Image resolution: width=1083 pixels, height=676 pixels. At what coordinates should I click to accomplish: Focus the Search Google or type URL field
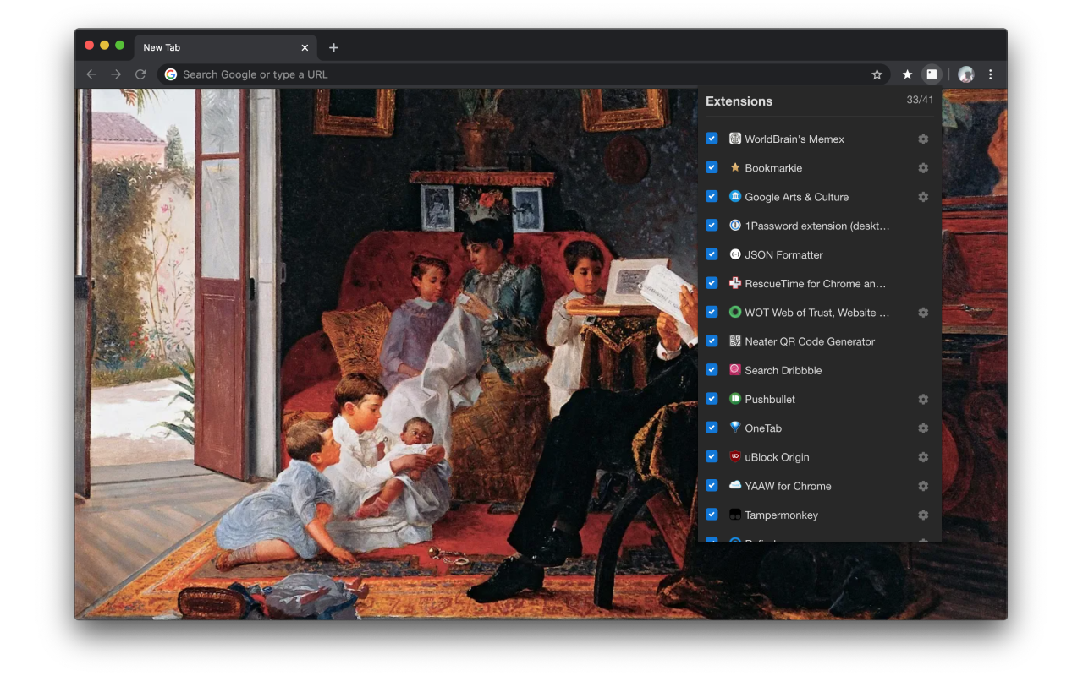pyautogui.click(x=508, y=74)
